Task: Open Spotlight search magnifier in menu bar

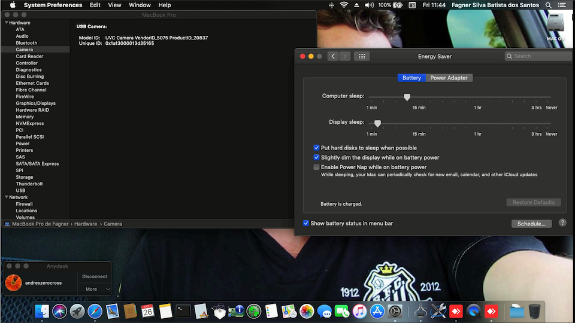Action: [550, 5]
